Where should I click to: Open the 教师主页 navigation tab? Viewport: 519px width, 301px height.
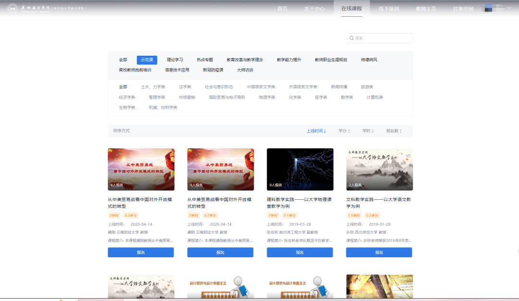click(x=426, y=9)
